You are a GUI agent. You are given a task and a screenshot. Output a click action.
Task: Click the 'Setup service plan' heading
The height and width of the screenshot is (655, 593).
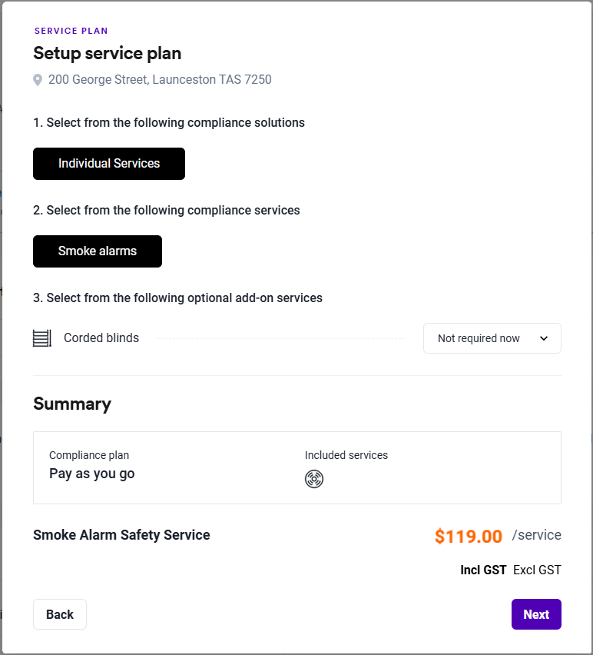coord(108,54)
